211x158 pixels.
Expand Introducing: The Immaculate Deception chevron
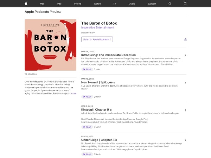point(185,55)
